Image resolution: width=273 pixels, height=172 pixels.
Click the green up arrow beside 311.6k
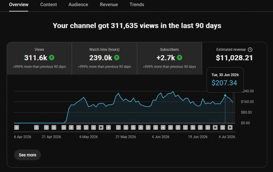tap(52, 58)
